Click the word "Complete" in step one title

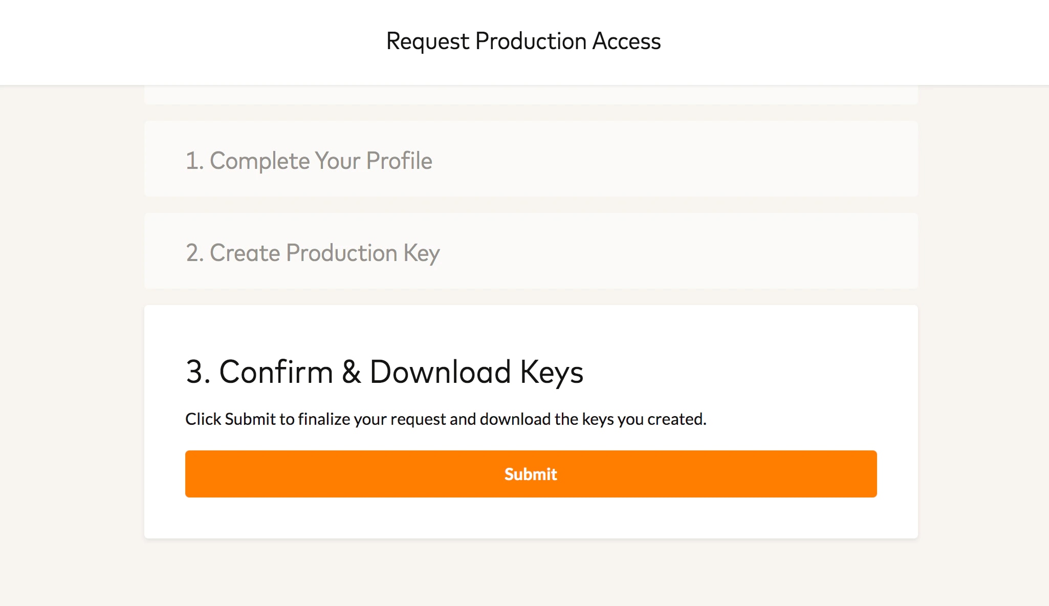(x=259, y=161)
